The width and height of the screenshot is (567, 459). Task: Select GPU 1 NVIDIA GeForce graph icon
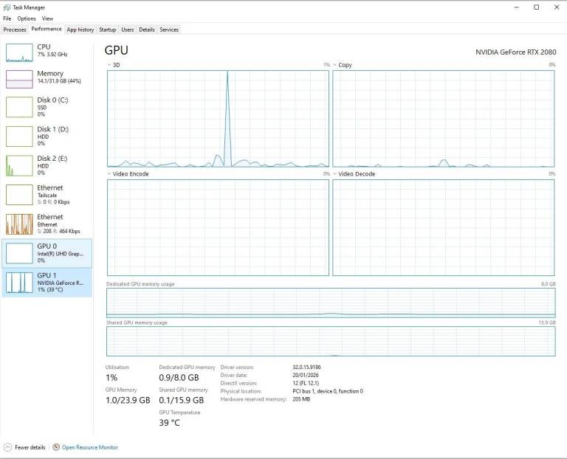tap(19, 283)
